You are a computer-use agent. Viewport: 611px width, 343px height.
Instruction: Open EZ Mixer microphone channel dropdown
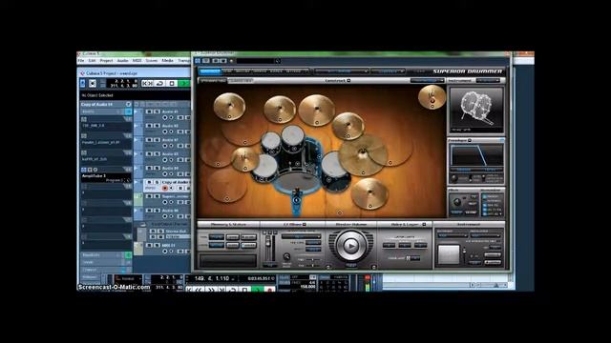pos(301,236)
